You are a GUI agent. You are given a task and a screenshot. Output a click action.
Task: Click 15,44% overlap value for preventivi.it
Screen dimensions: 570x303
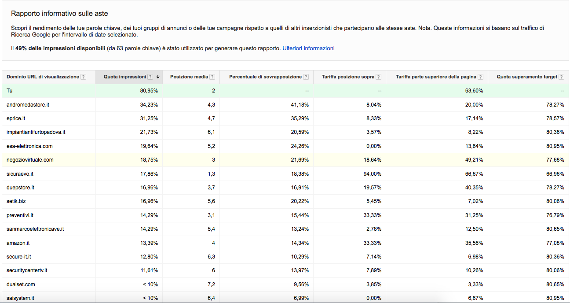point(300,215)
